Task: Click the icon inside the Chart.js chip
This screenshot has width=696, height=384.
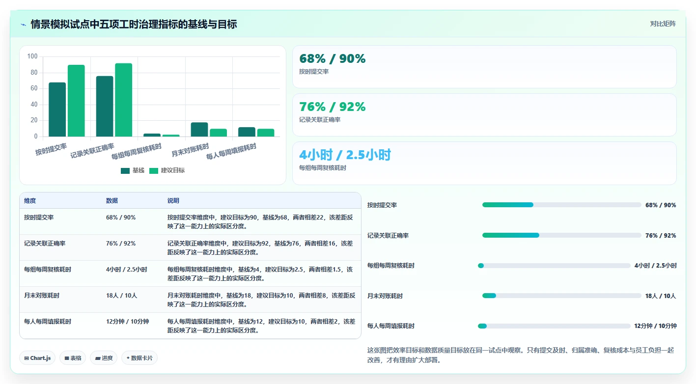Action: pyautogui.click(x=27, y=358)
